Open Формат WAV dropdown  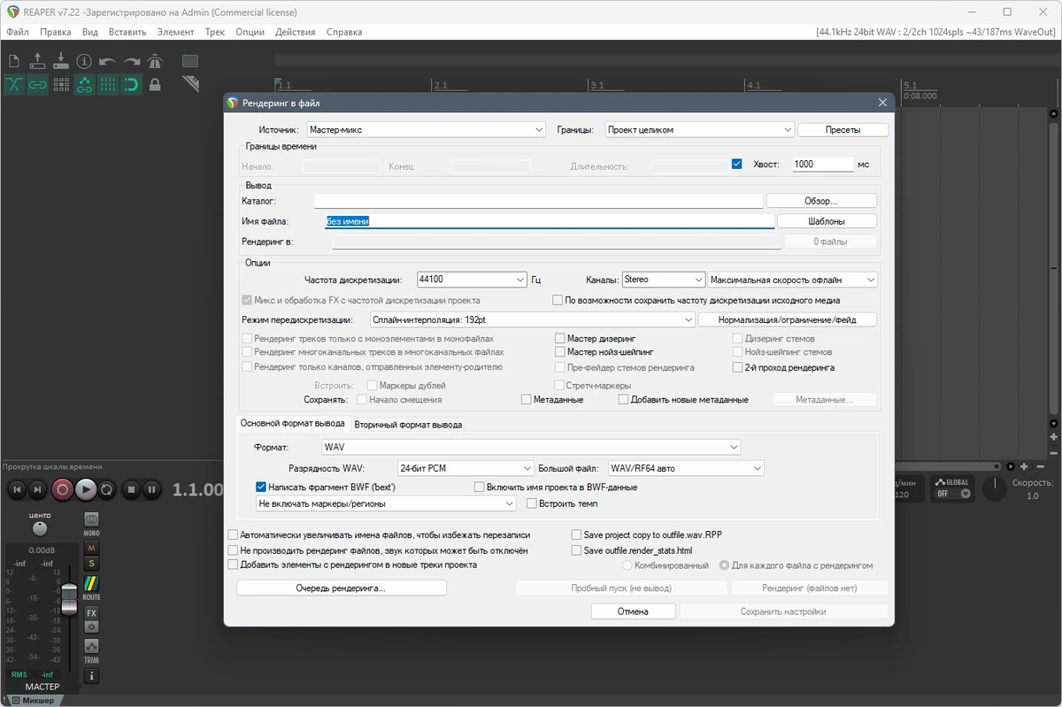[x=531, y=448]
